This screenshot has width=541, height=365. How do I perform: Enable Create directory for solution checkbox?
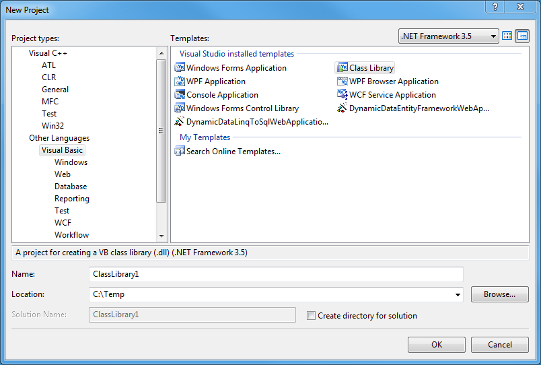(311, 316)
